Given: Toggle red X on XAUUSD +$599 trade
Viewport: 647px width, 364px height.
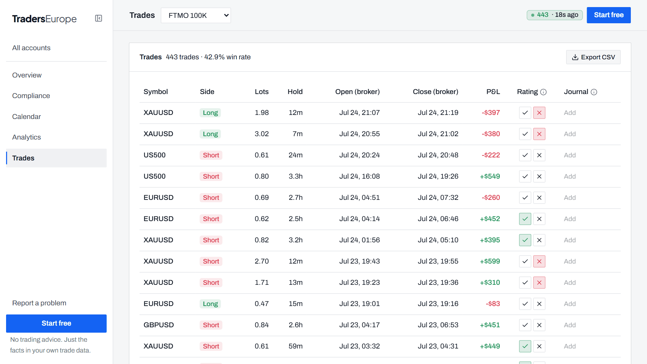Looking at the screenshot, I should click(539, 262).
